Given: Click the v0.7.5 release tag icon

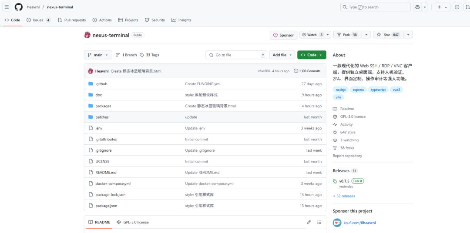Looking at the screenshot, I should [335, 181].
